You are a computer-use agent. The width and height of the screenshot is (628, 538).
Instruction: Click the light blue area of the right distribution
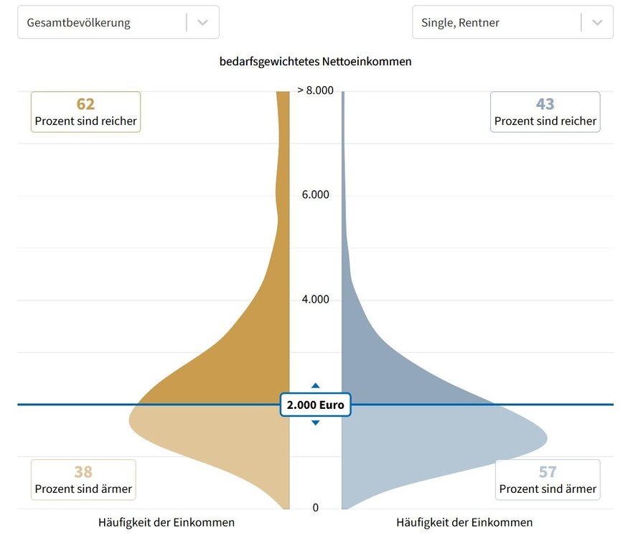[x=431, y=438]
